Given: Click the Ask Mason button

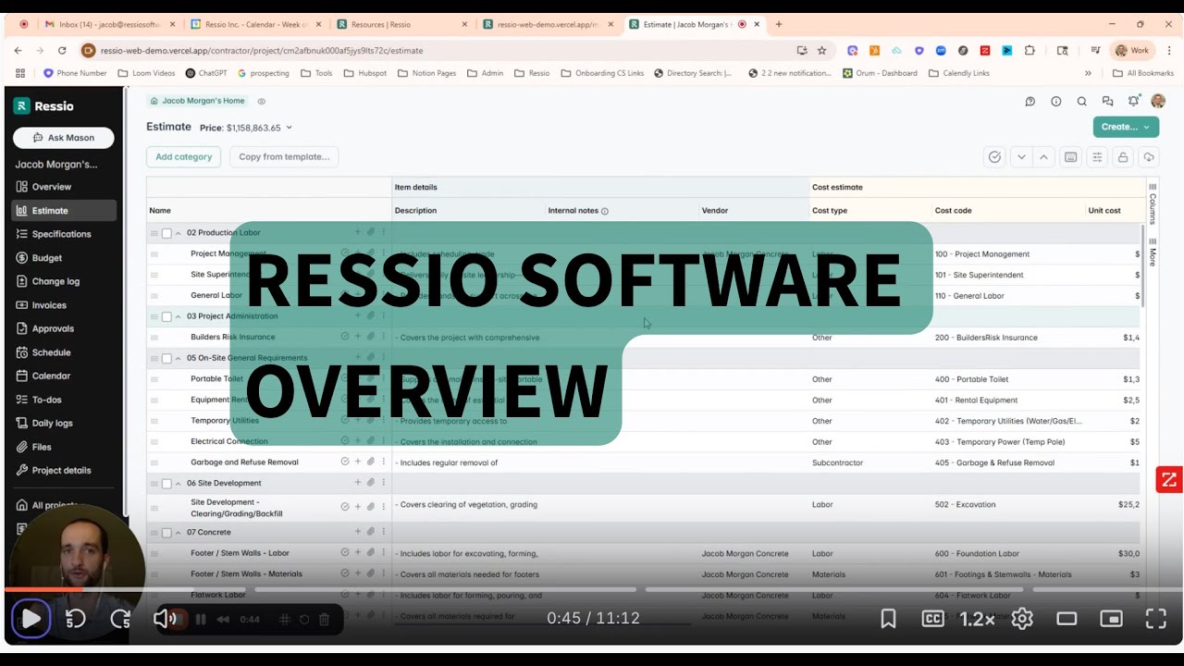Looking at the screenshot, I should 64,138.
